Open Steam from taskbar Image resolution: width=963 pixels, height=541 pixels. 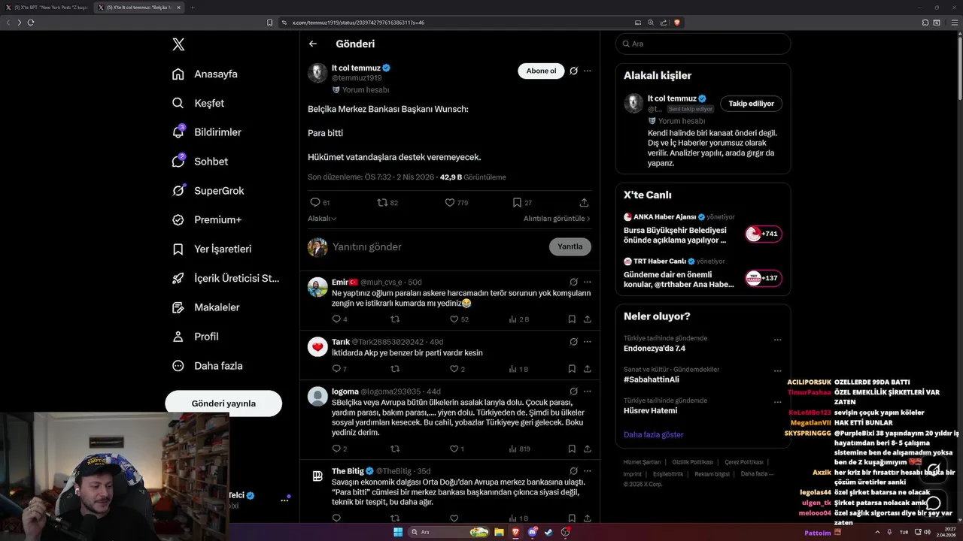(548, 532)
